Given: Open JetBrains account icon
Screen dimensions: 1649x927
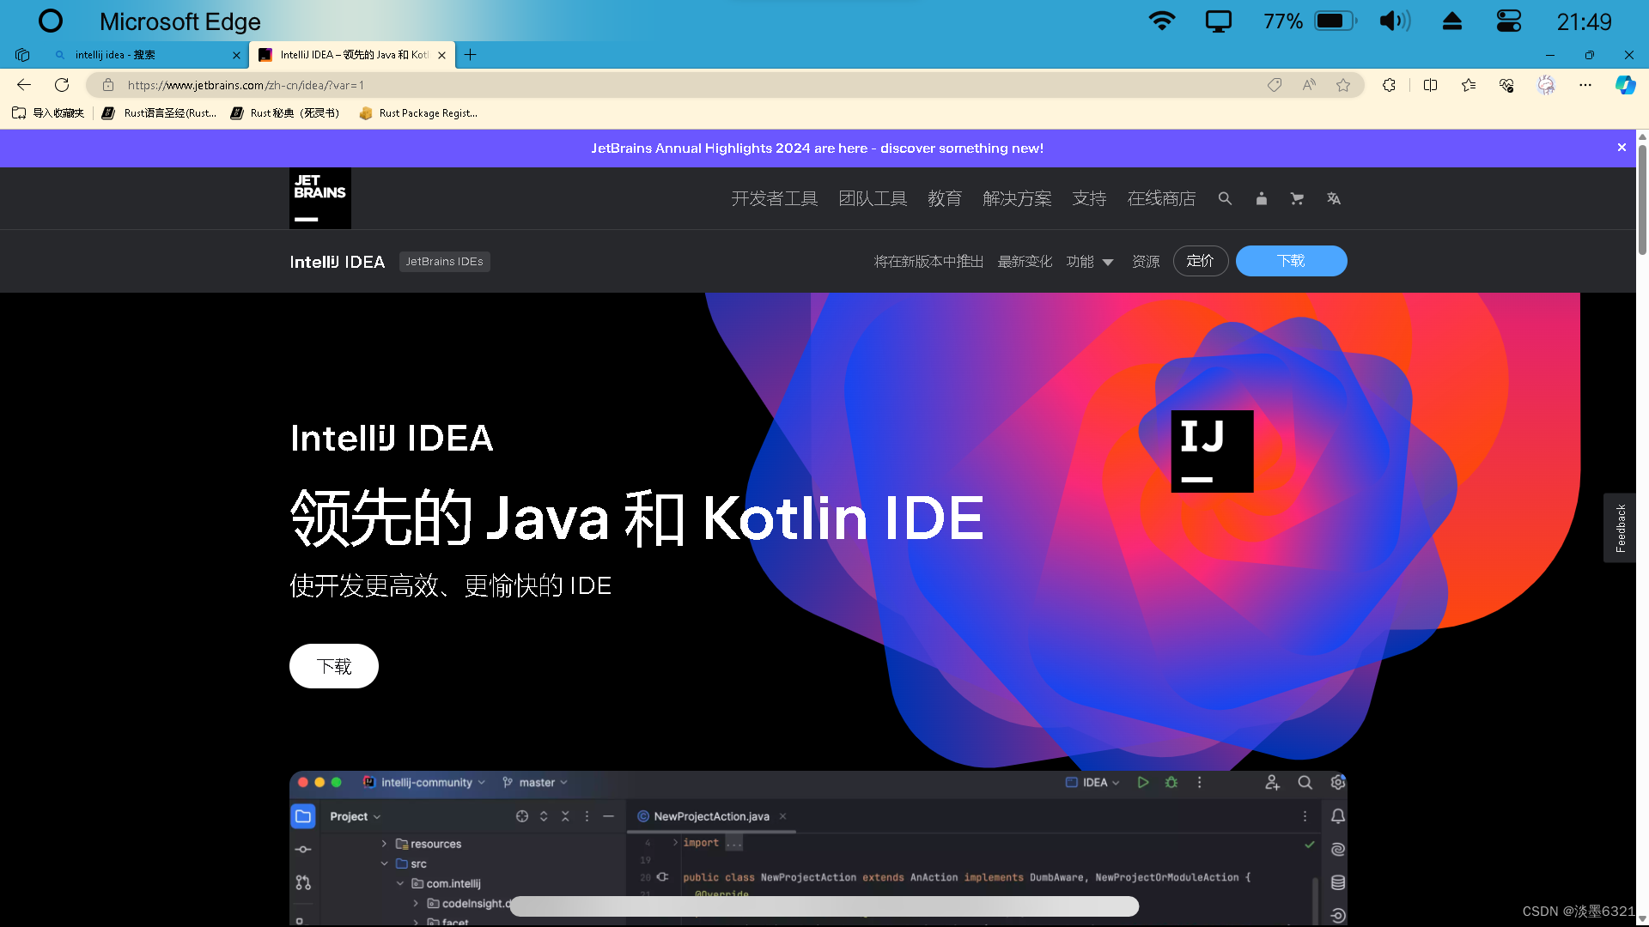Looking at the screenshot, I should click(x=1261, y=198).
